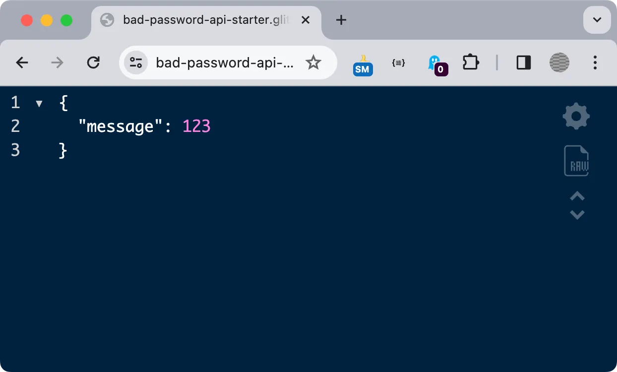Viewport: 617px width, 372px height.
Task: Open the Ghostery extension with zero badge
Action: tap(435, 62)
